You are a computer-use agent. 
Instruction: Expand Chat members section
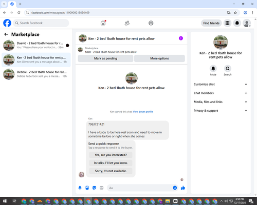221,93
